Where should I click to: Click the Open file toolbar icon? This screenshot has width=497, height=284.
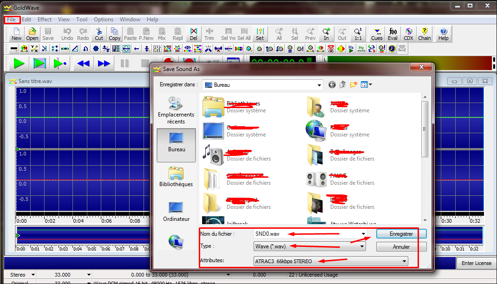(32, 34)
